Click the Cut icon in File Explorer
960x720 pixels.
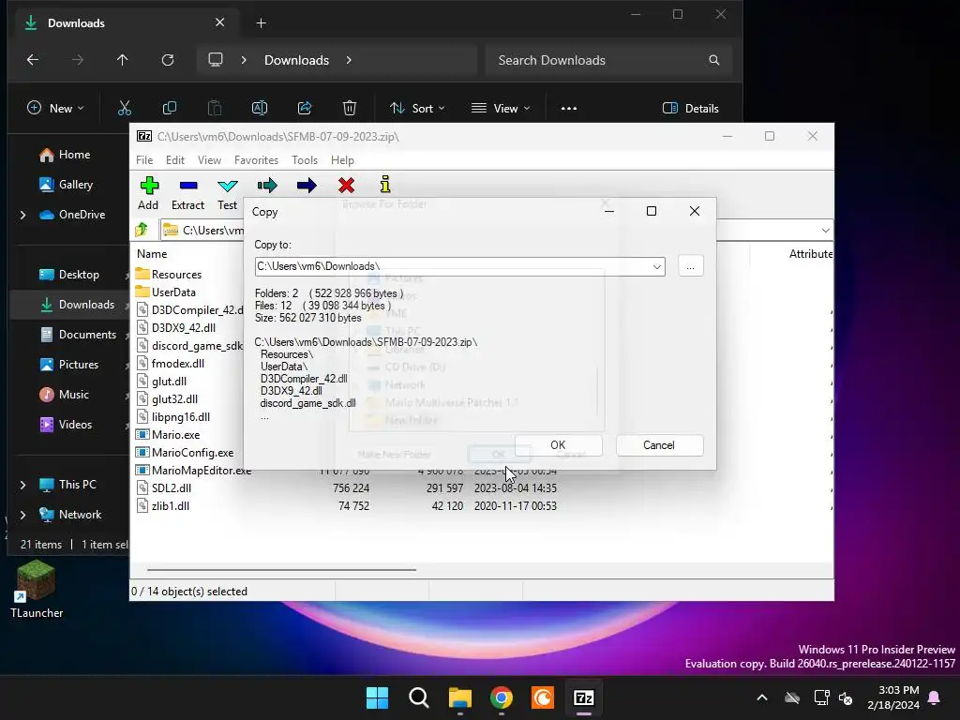[125, 109]
